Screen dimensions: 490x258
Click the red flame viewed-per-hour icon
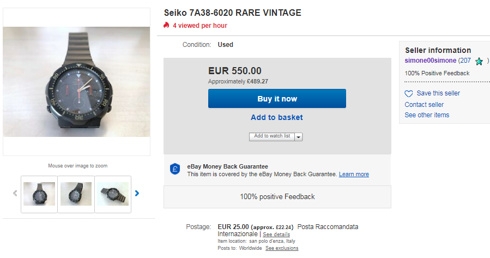[x=166, y=25]
